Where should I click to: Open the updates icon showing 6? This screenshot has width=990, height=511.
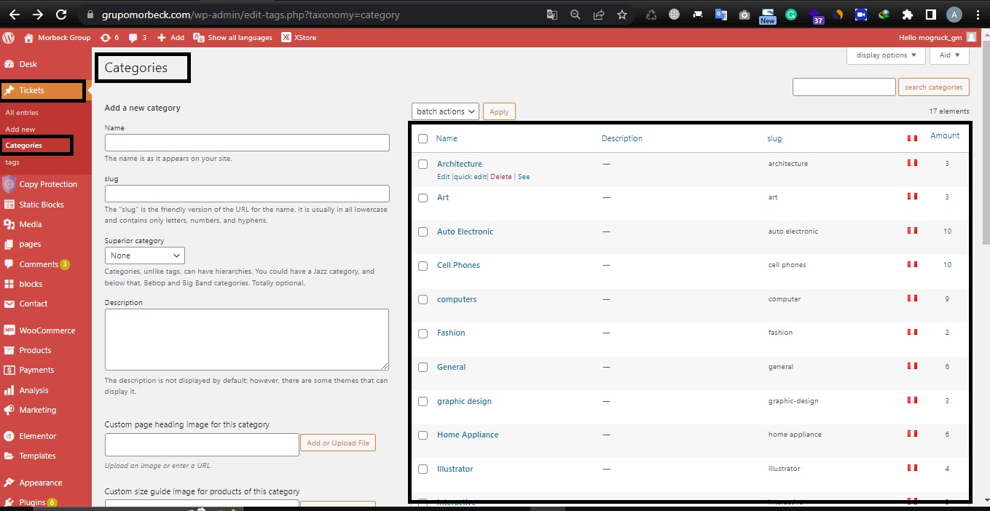pos(106,37)
